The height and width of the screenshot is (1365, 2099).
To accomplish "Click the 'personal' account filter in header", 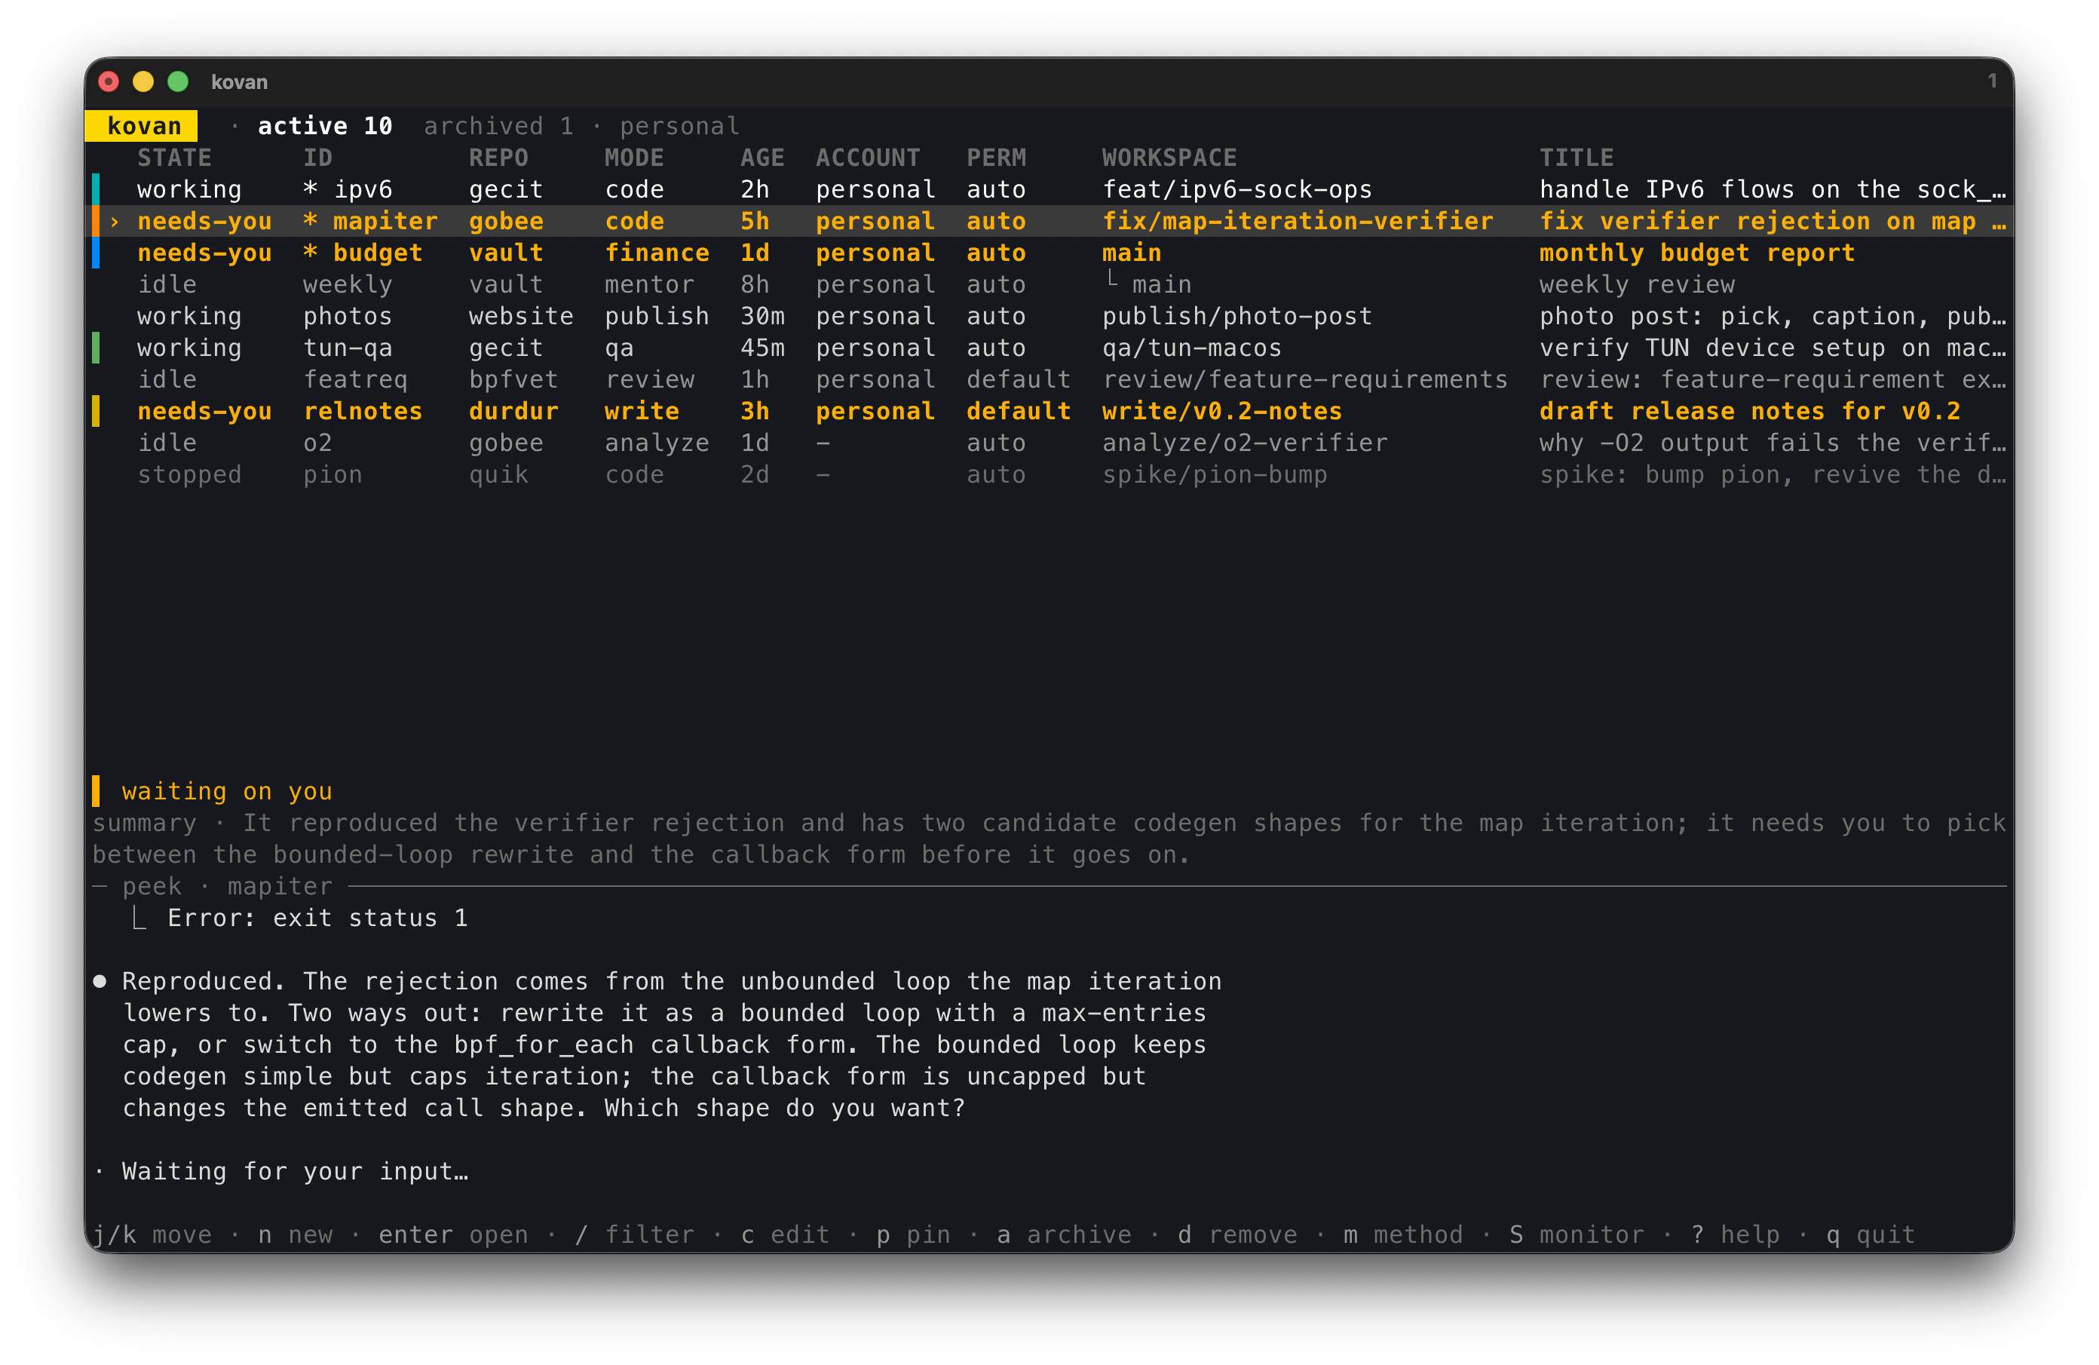I will (x=679, y=126).
